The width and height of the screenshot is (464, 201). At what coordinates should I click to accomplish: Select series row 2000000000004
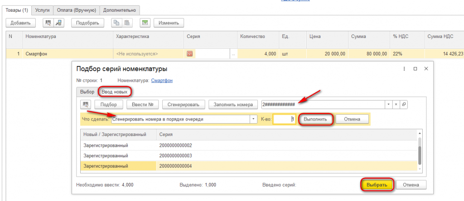tap(249, 166)
